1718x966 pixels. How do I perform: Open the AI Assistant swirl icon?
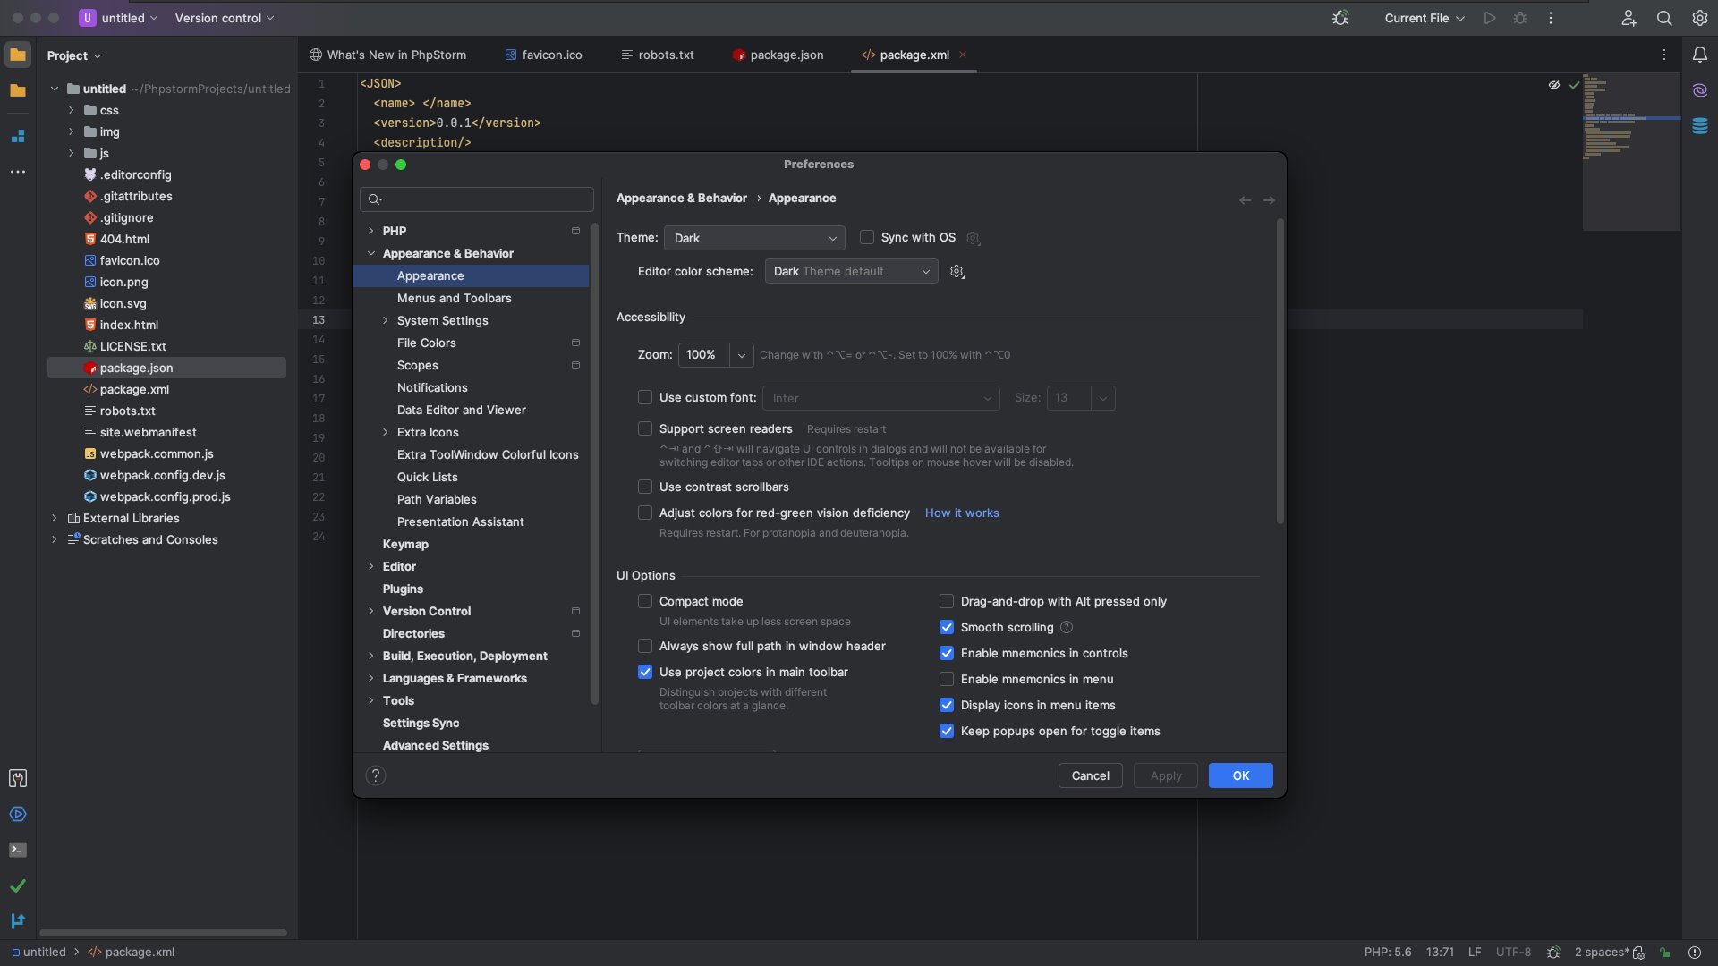(x=1699, y=90)
